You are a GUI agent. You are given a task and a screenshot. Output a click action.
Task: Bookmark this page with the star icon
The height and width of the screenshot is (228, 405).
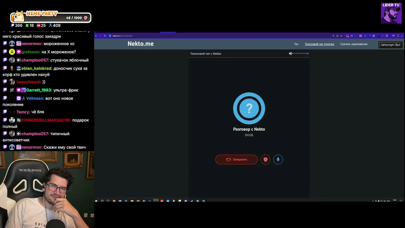[341, 36]
